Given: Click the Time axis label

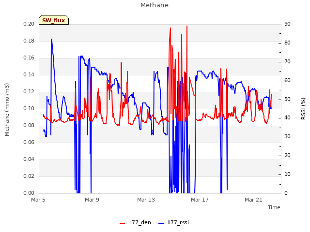Looking at the screenshot, I should coord(274,207).
